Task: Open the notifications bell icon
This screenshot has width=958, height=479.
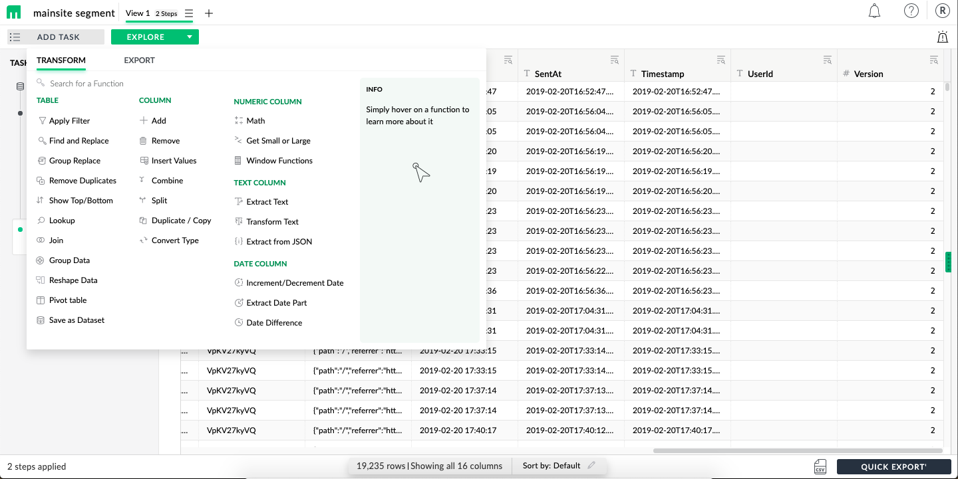Action: pyautogui.click(x=875, y=11)
